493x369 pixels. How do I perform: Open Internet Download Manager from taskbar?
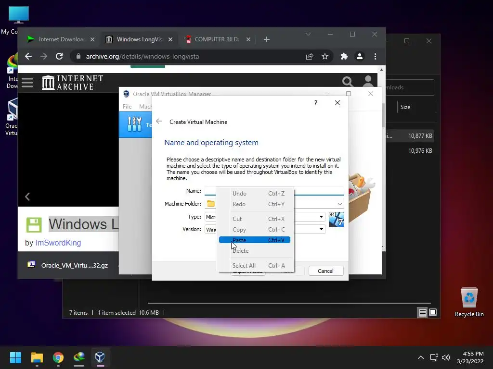(x=79, y=357)
